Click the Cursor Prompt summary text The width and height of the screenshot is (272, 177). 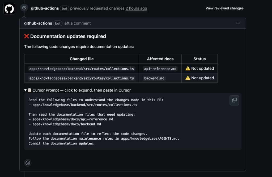tap(82, 90)
